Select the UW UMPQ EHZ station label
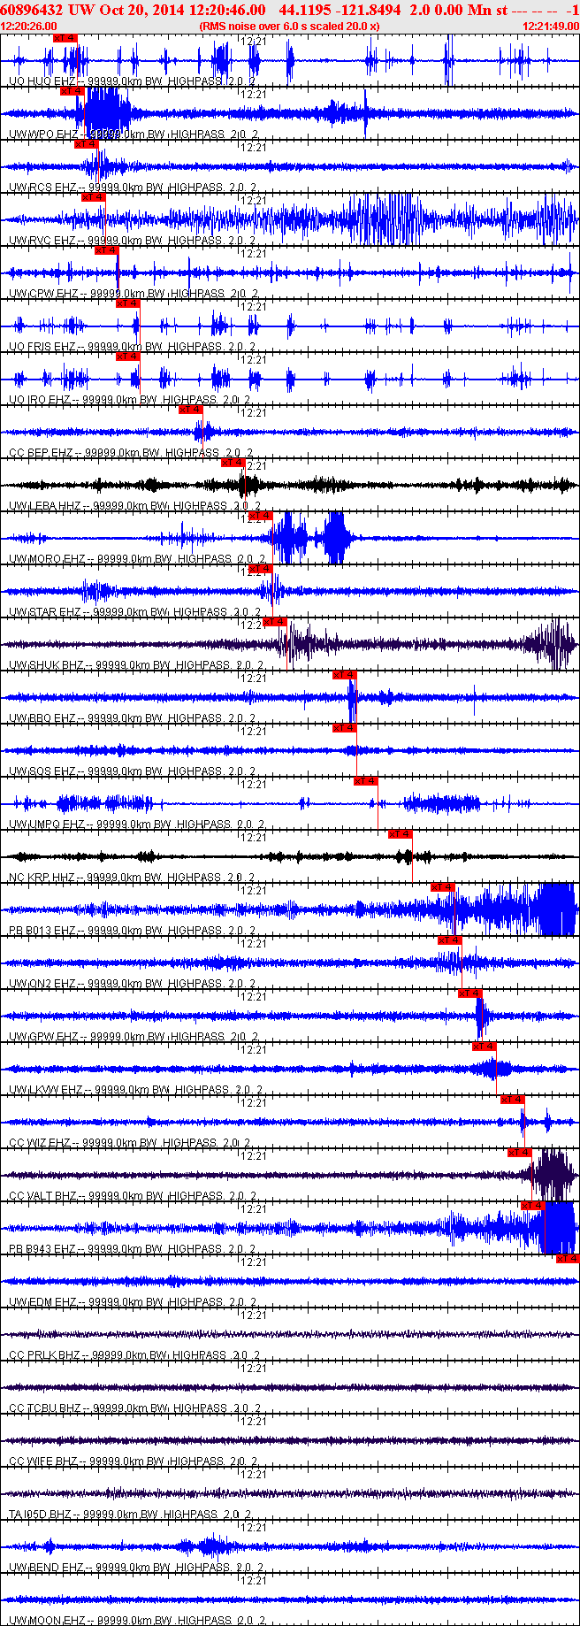 point(47,825)
